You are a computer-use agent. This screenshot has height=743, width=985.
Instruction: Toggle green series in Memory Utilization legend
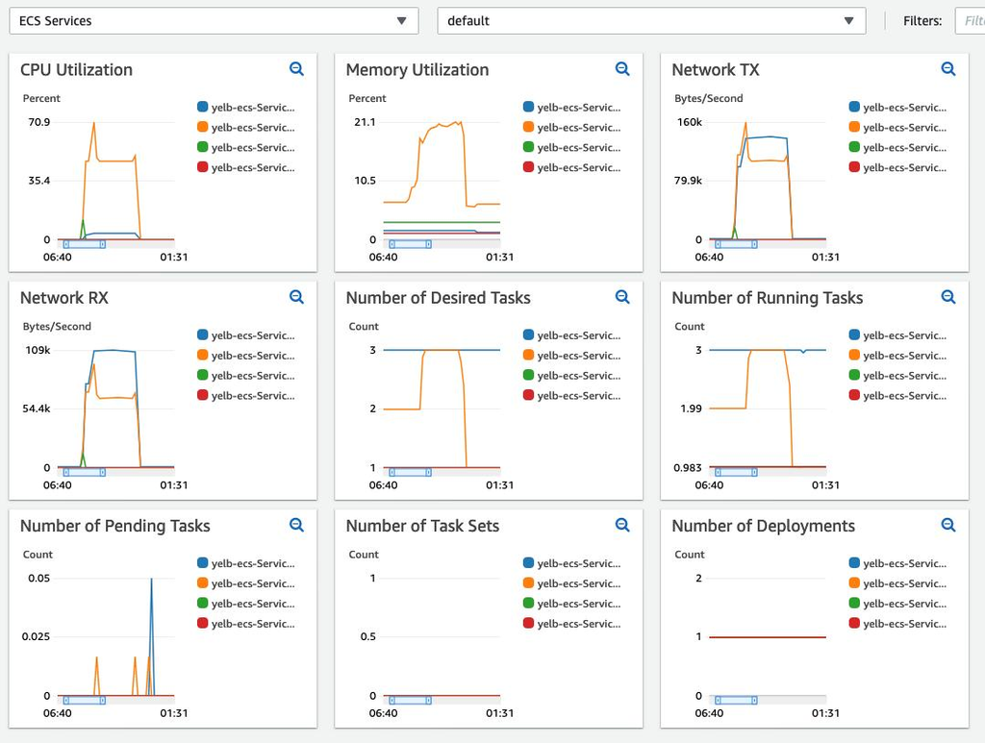[x=571, y=147]
